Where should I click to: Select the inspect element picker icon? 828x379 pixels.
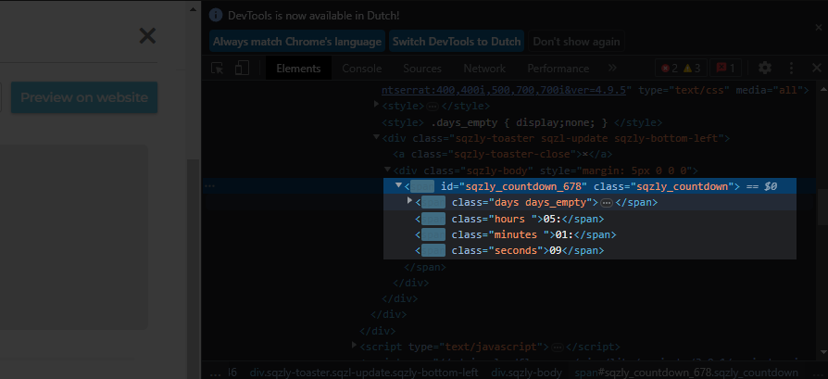click(217, 69)
